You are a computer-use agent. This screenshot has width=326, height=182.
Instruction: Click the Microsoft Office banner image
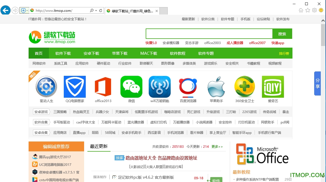pyautogui.click(x=262, y=154)
